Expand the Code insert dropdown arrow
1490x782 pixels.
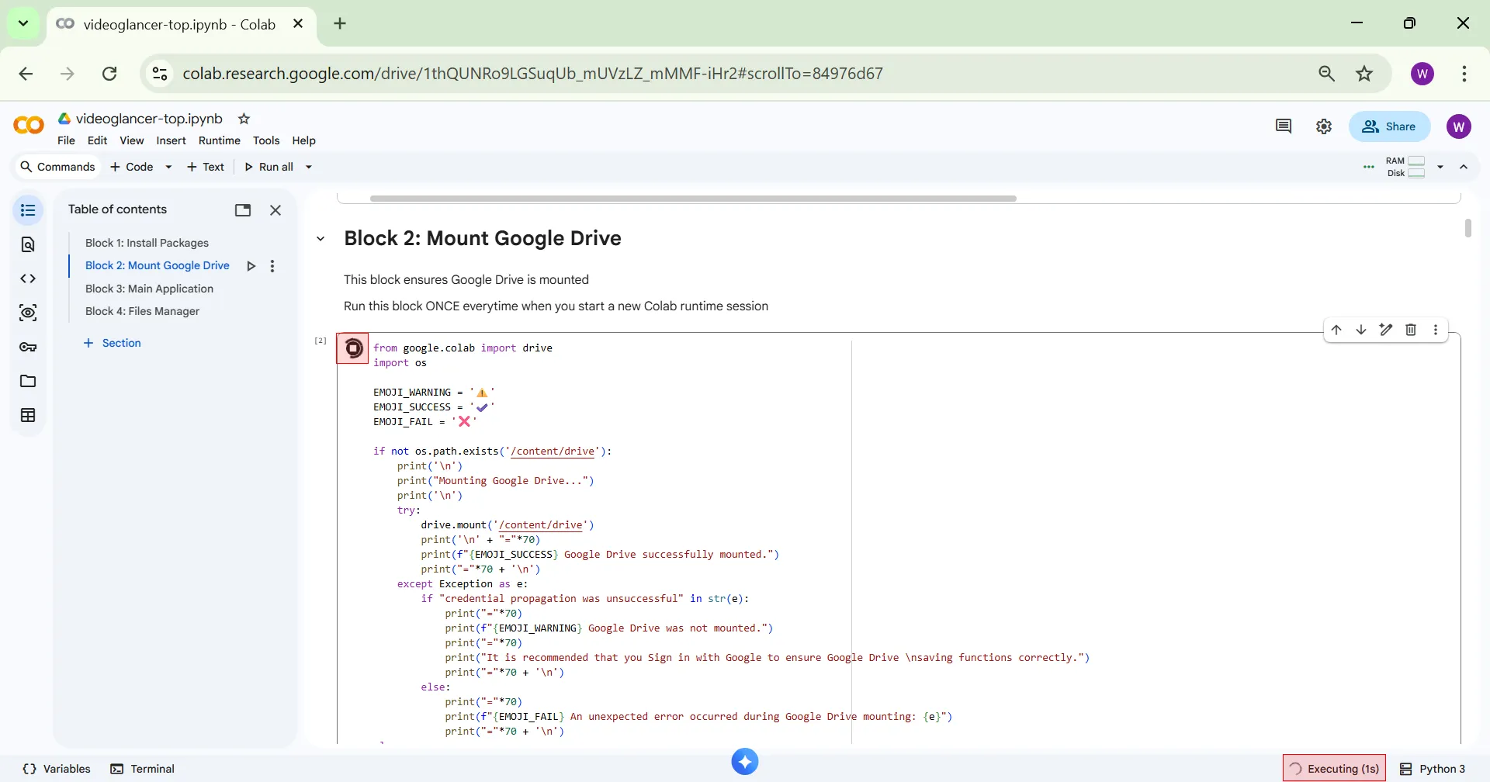pos(168,167)
